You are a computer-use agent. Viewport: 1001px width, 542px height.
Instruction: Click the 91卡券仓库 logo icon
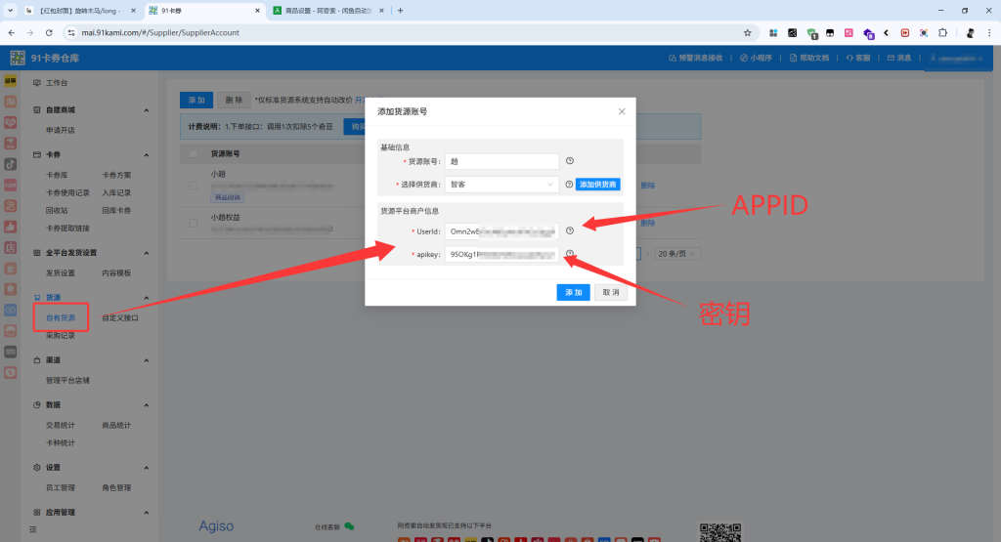pyautogui.click(x=18, y=58)
